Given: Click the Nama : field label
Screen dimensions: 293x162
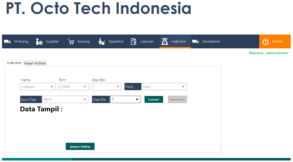Looking at the screenshot, I should pyautogui.click(x=26, y=80).
